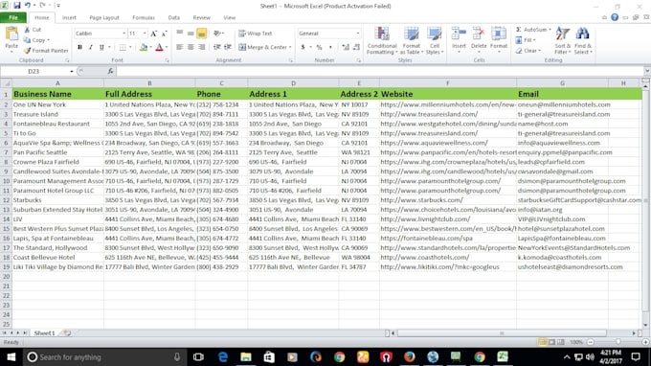The width and height of the screenshot is (651, 366).
Task: Switch to the Review tab
Action: point(201,18)
